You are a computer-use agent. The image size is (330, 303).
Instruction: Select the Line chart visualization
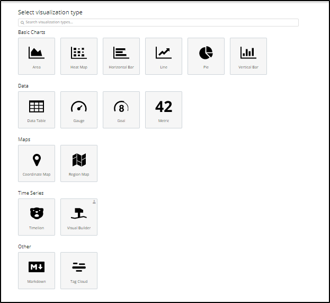(164, 56)
